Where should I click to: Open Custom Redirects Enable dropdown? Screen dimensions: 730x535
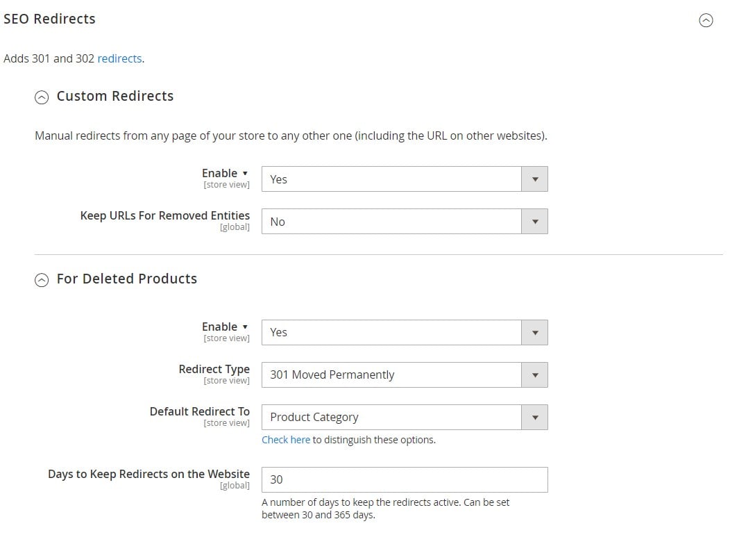coord(405,179)
